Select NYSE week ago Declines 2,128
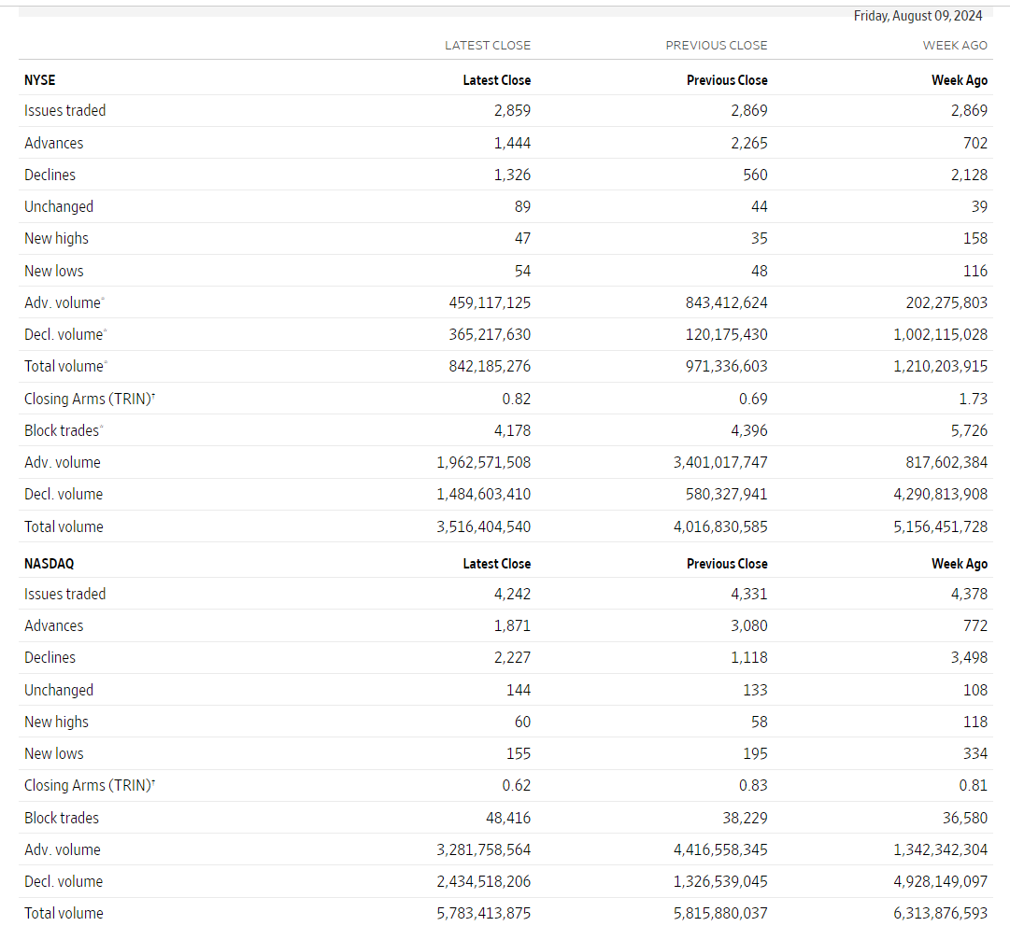Viewport: 1010px width, 926px height. 970,175
